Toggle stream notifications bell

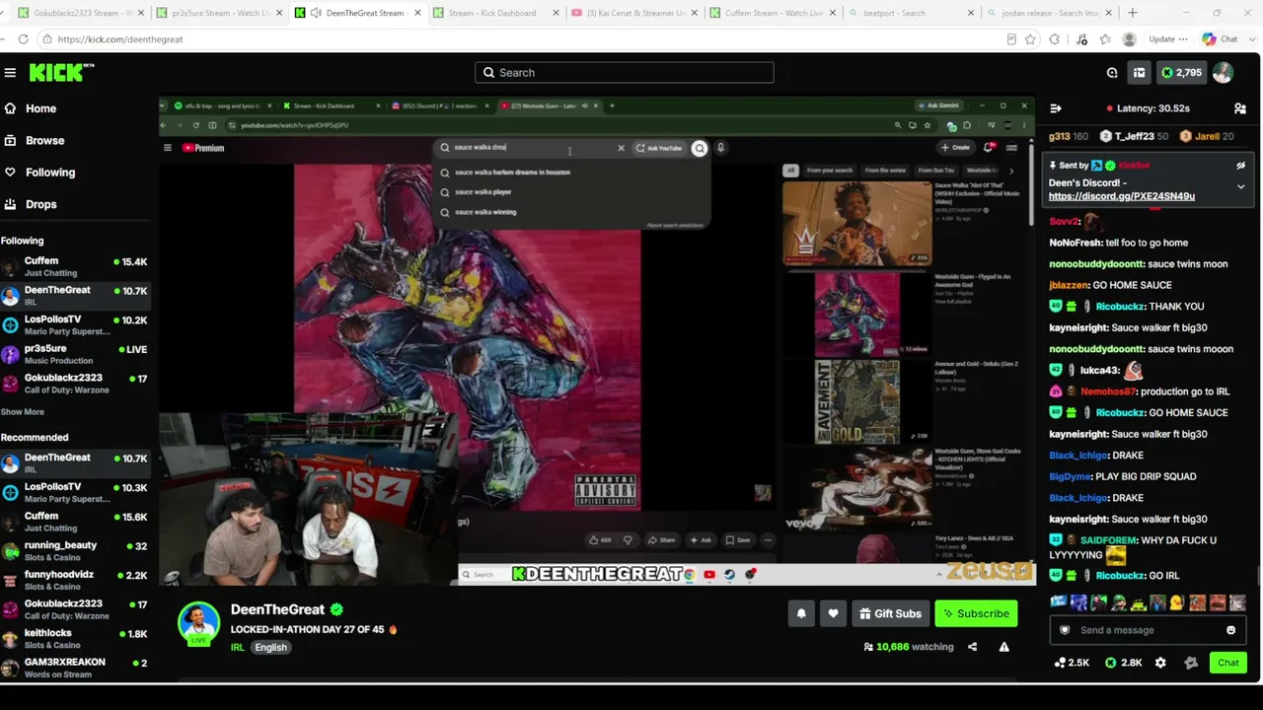[801, 613]
